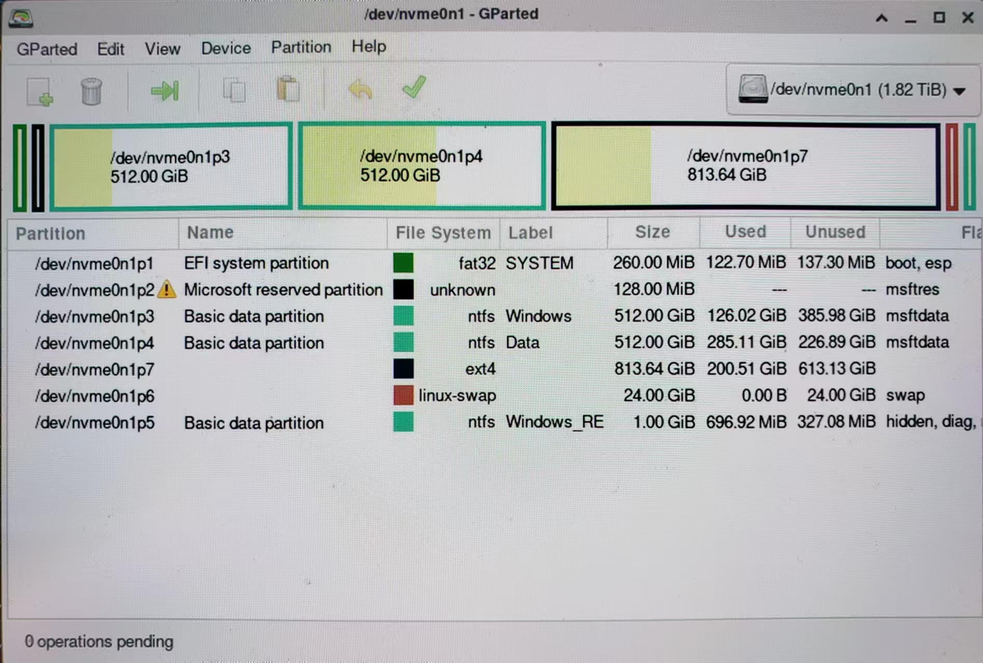This screenshot has height=663, width=983.
Task: Open the Device menu
Action: pos(226,48)
